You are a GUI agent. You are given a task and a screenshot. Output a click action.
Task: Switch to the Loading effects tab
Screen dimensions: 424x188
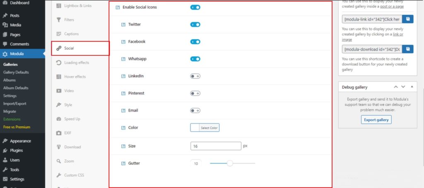coord(76,63)
